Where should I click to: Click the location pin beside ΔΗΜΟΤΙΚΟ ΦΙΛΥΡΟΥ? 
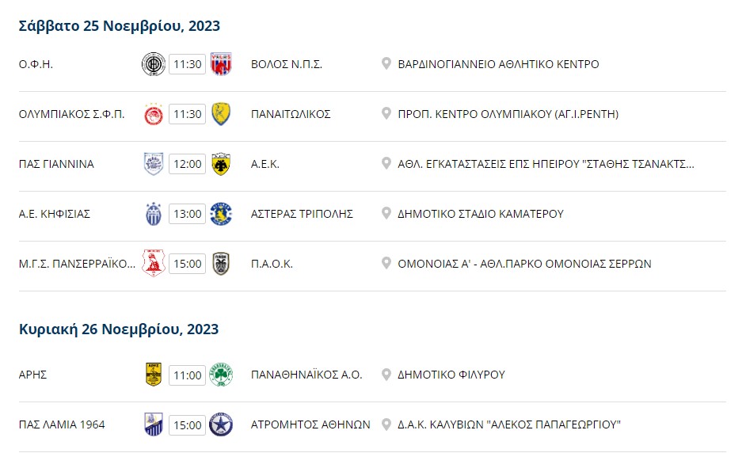pyautogui.click(x=386, y=374)
